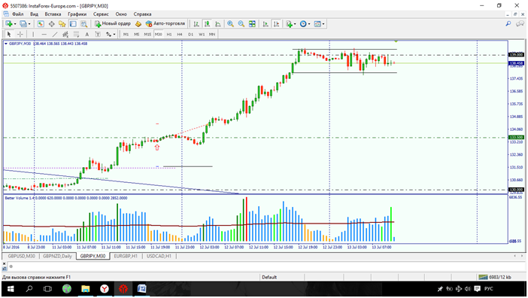Image resolution: width=528 pixels, height=298 pixels.
Task: Switch chart to line chart type
Action: [218, 23]
